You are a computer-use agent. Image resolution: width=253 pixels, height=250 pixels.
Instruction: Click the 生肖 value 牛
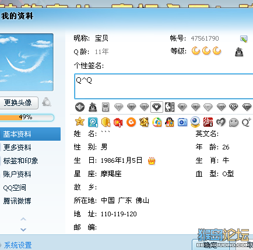(226, 160)
